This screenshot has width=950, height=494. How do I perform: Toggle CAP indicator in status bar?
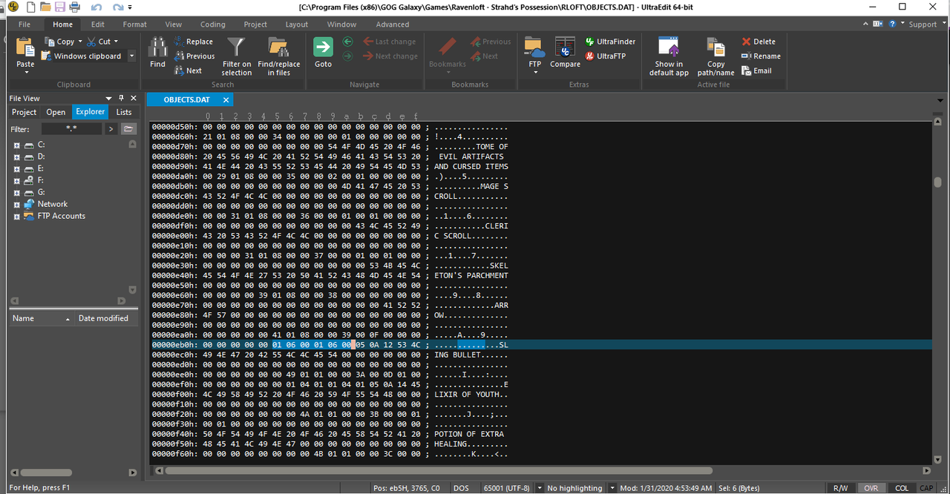point(926,488)
